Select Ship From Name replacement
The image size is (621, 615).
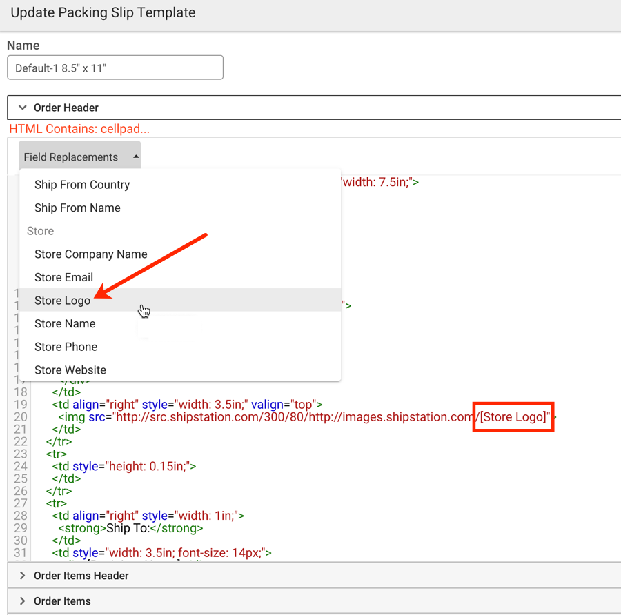(180, 208)
